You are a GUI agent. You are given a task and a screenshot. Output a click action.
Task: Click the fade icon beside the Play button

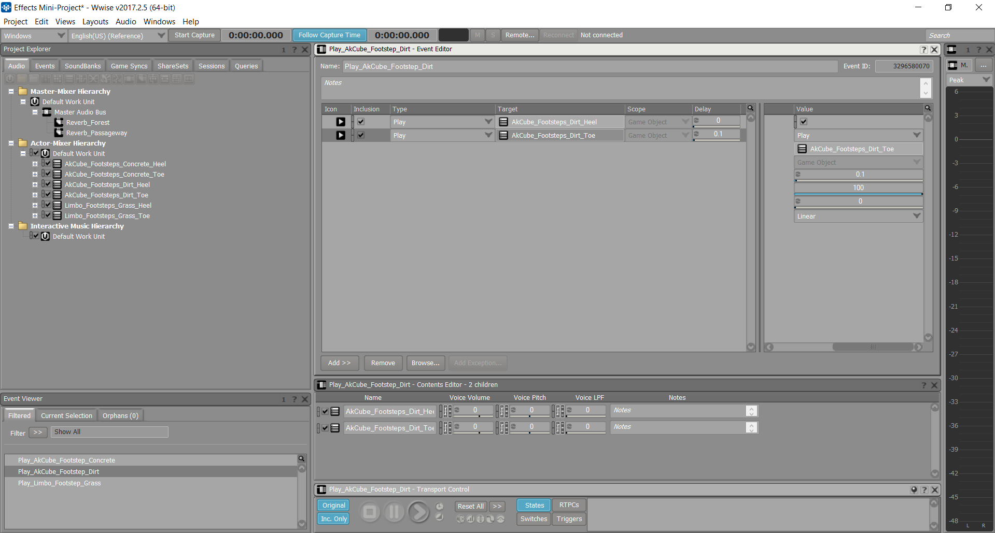pos(439,517)
